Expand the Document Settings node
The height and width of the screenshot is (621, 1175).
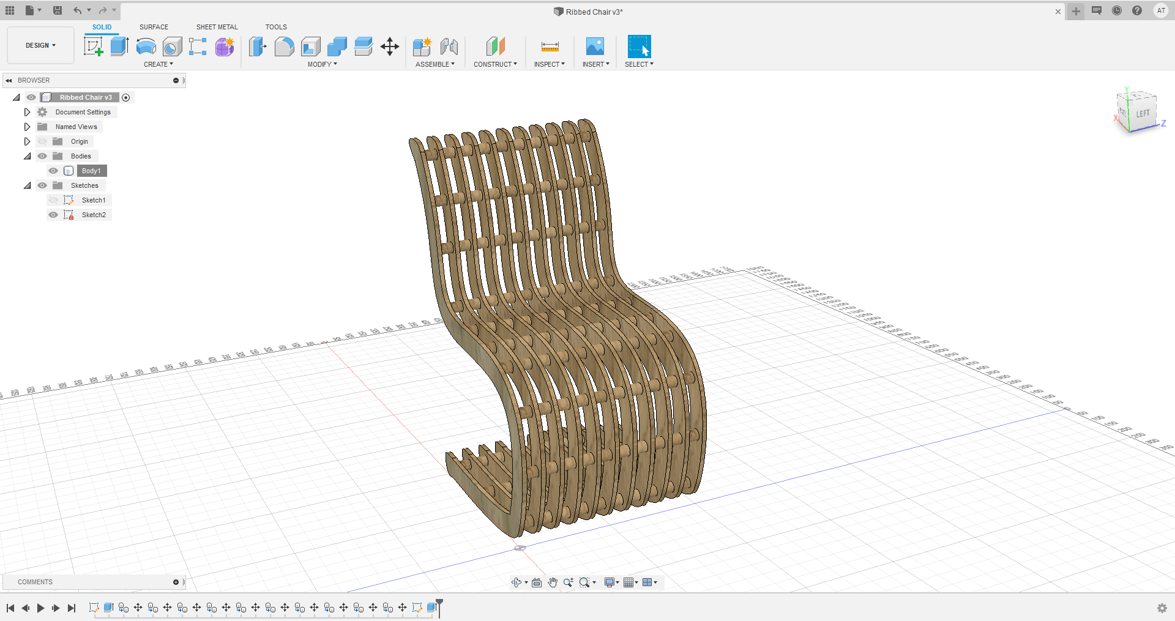pyautogui.click(x=27, y=112)
